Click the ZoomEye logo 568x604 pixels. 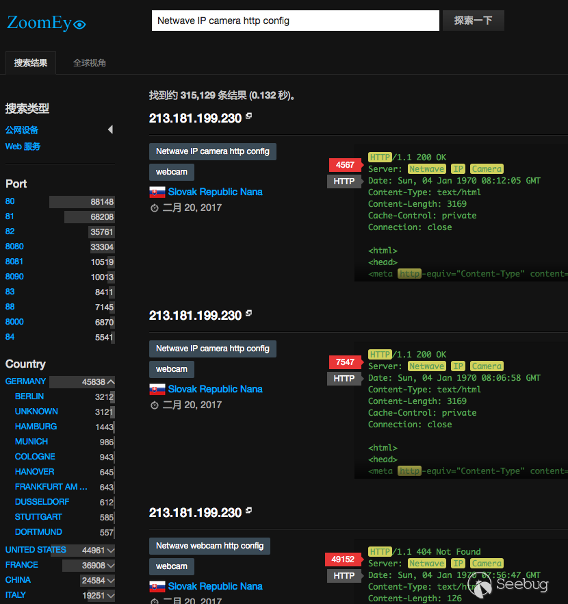pyautogui.click(x=46, y=23)
